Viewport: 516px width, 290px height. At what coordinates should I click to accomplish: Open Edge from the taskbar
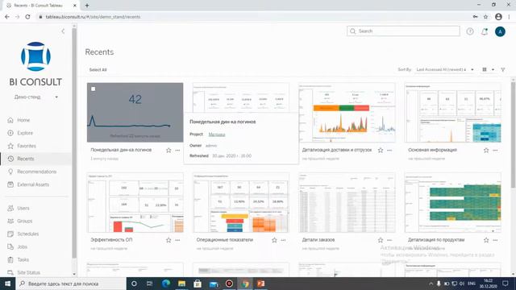[166, 284]
